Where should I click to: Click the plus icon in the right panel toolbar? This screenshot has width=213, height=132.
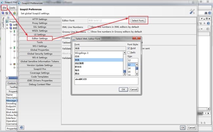204,23
